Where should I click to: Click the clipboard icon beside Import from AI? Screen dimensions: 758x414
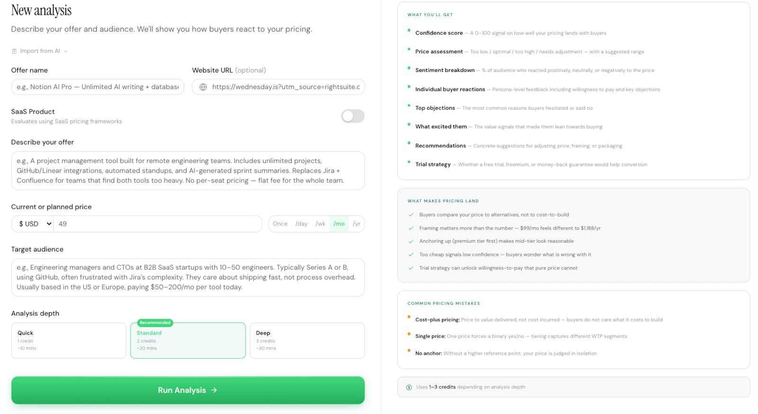click(x=15, y=51)
